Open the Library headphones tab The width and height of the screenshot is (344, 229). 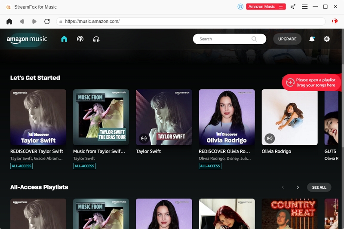[96, 39]
